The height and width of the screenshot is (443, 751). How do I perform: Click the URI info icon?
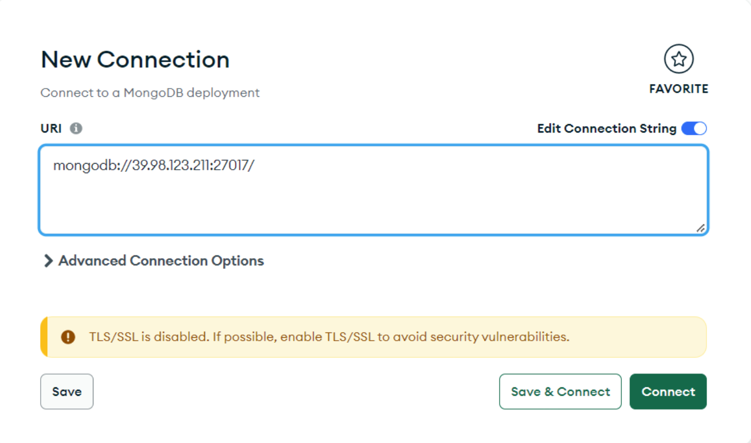pos(76,129)
